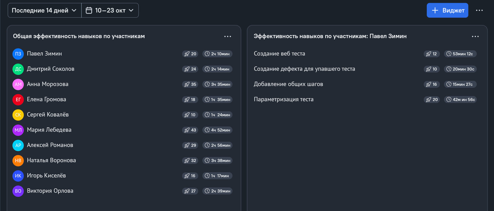Open skill Добавление общих шагов
Screen dimensions: 494x211
[x=288, y=84]
